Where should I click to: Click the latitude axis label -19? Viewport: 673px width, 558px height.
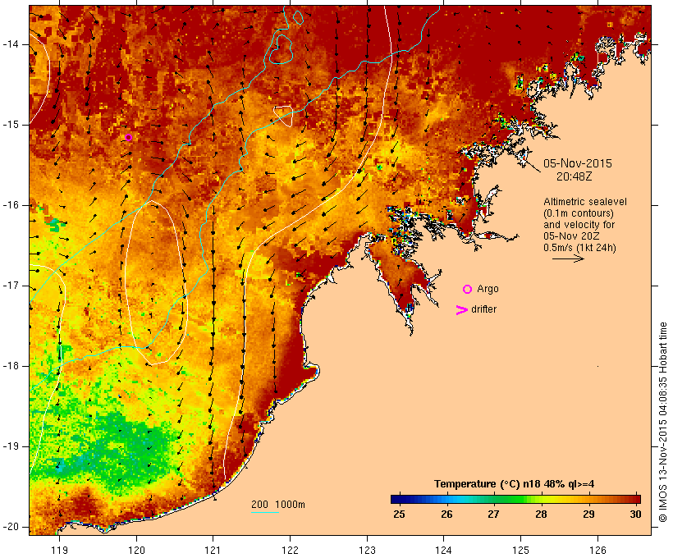11,446
